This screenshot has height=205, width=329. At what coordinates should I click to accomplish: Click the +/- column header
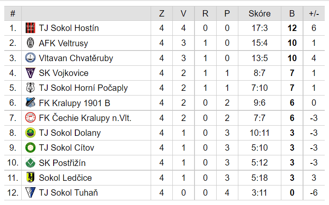[314, 14]
